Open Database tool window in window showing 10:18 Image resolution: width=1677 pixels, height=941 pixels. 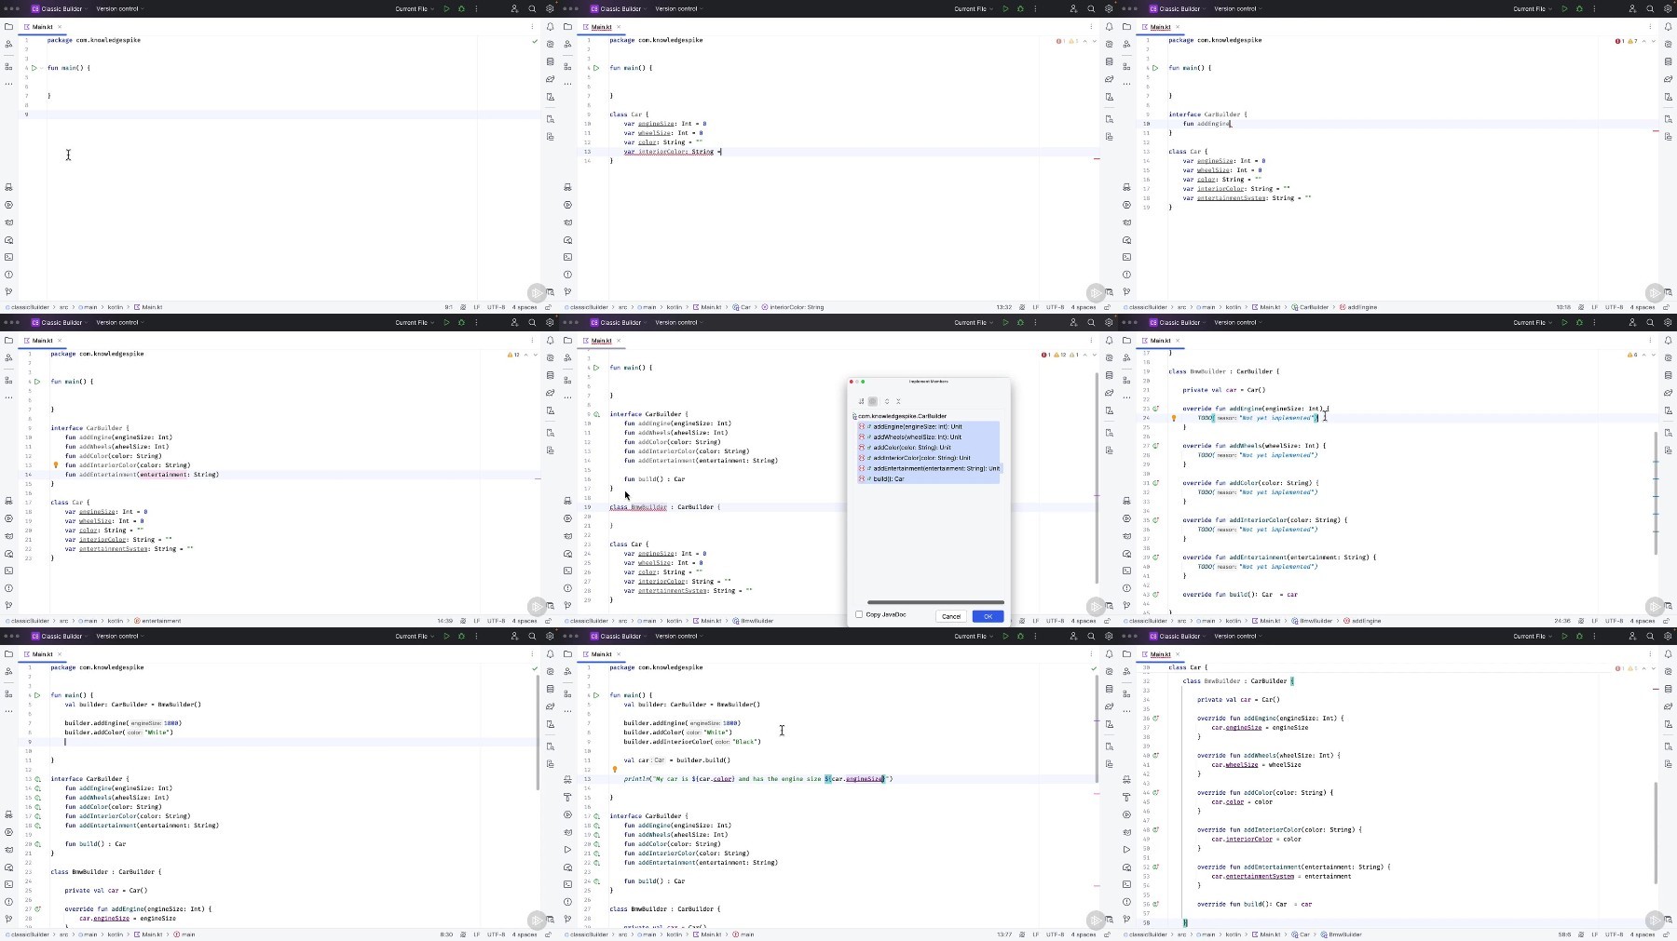tap(1668, 61)
